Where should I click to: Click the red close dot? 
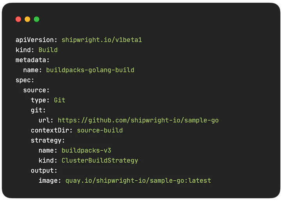[x=18, y=19]
